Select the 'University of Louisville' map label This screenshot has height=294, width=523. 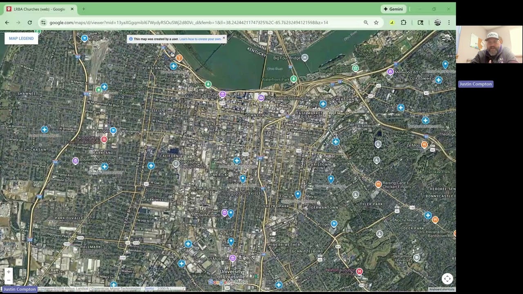(x=231, y=274)
